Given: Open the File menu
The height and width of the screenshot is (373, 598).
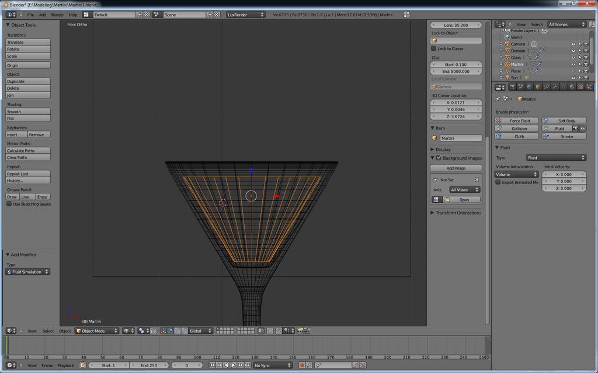Looking at the screenshot, I should (x=30, y=15).
